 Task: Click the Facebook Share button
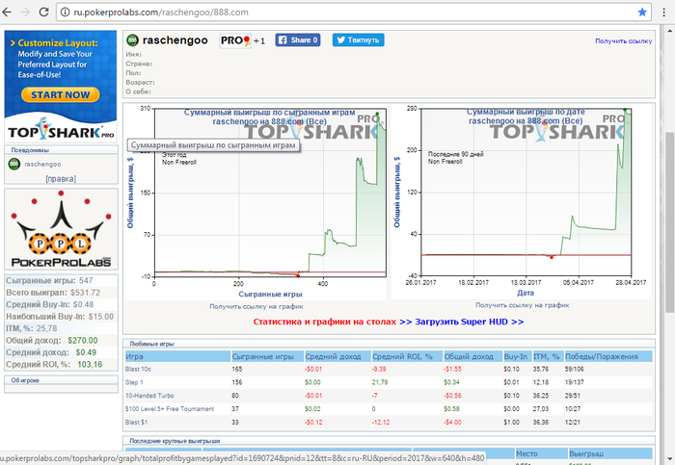[298, 40]
